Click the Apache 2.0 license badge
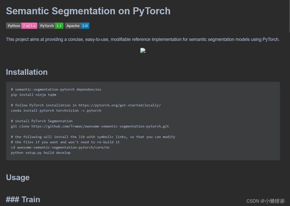Screen dimensions: 290x206 (77, 26)
